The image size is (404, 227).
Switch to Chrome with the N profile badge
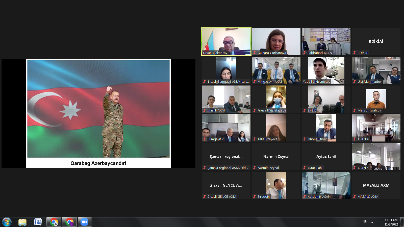(x=69, y=222)
